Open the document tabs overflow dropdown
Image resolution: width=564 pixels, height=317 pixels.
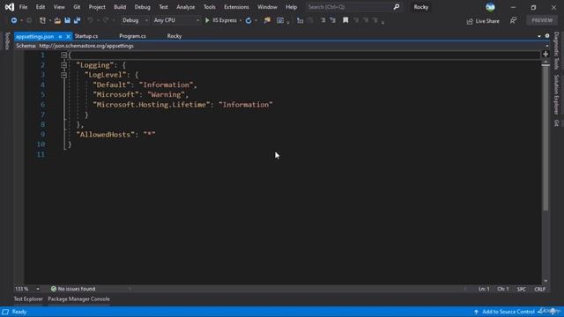pyautogui.click(x=538, y=36)
